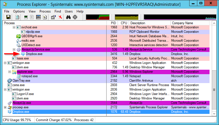Click the commit history graph in toolbar
219x125 pixels.
(127, 17)
